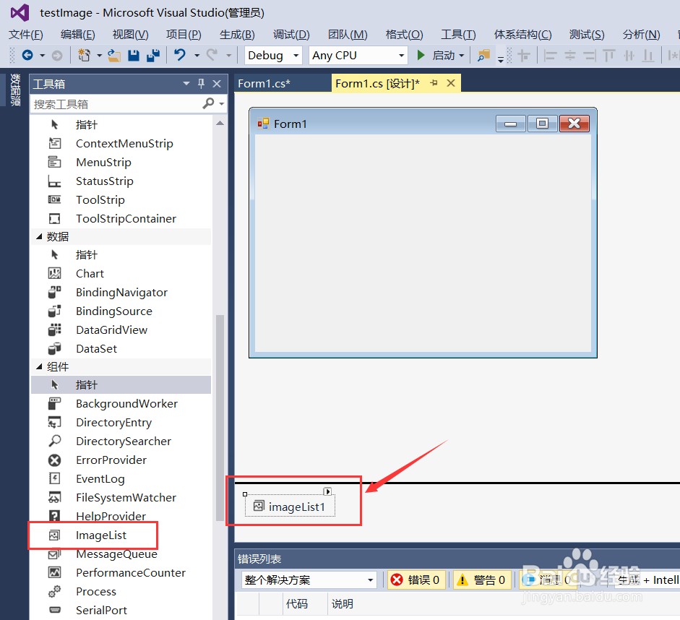Screen dimensions: 680x620
Task: Open the 数据源 side tab
Action: pyautogui.click(x=16, y=90)
